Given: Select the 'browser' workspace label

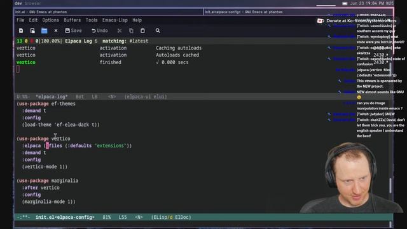Looking at the screenshot, I should tap(32, 3).
